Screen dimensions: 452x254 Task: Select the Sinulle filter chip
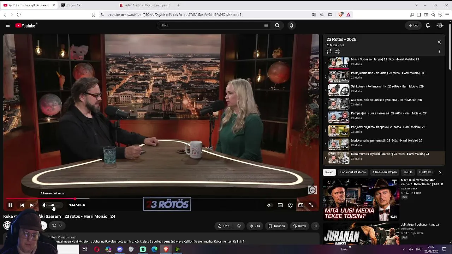[408, 172]
